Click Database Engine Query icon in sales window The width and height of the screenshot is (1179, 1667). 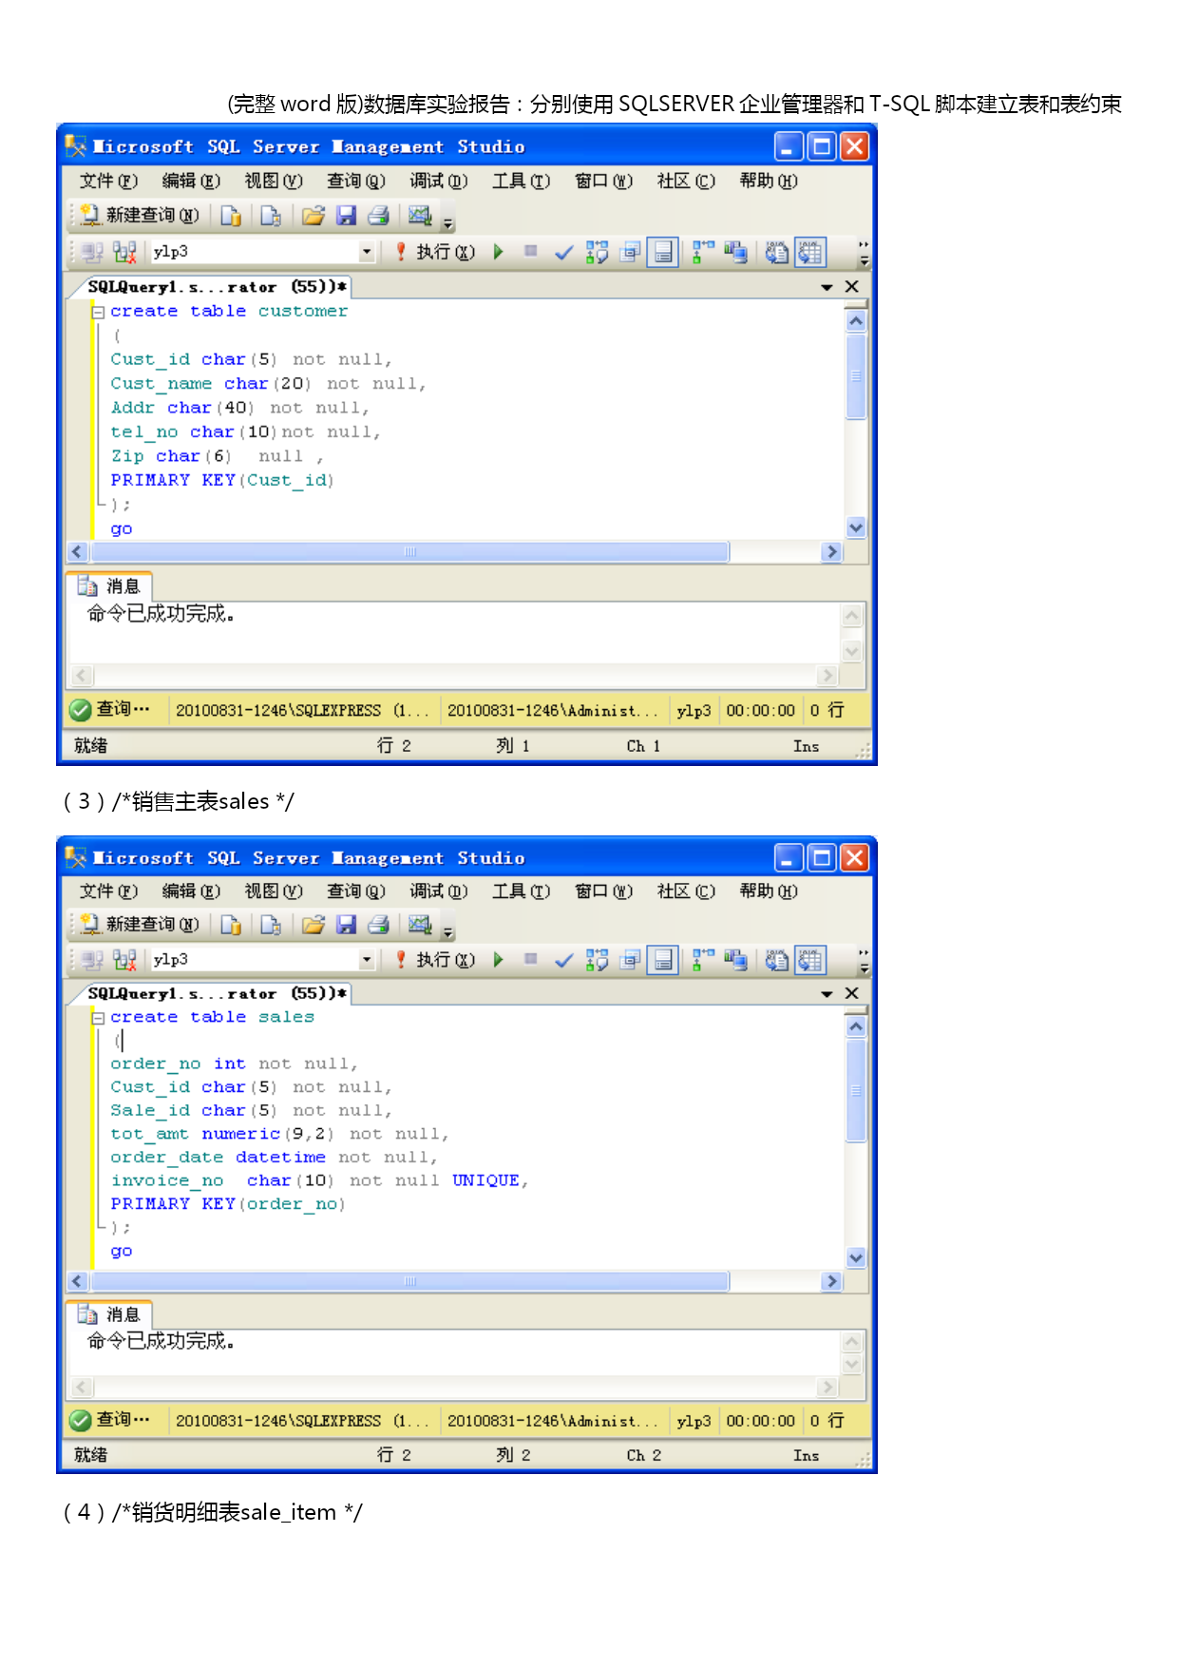tap(230, 924)
